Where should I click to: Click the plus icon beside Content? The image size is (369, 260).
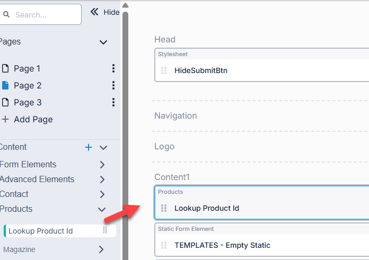(x=89, y=147)
